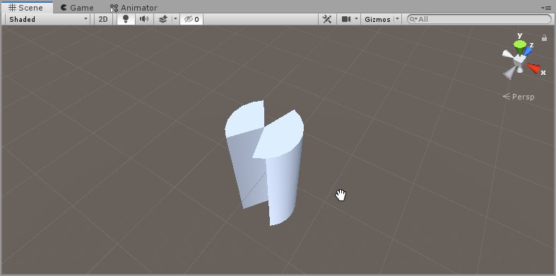The height and width of the screenshot is (276, 556).
Task: Click the green Y axis cone
Action: point(520,47)
